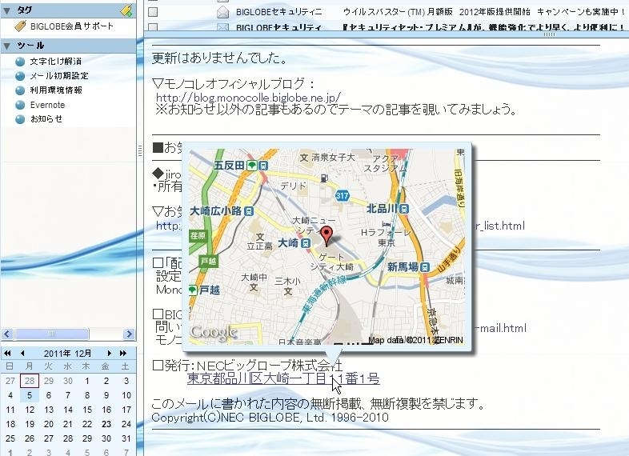Open メール初期設定 tool
Screen dimensions: 629x456
tap(59, 76)
